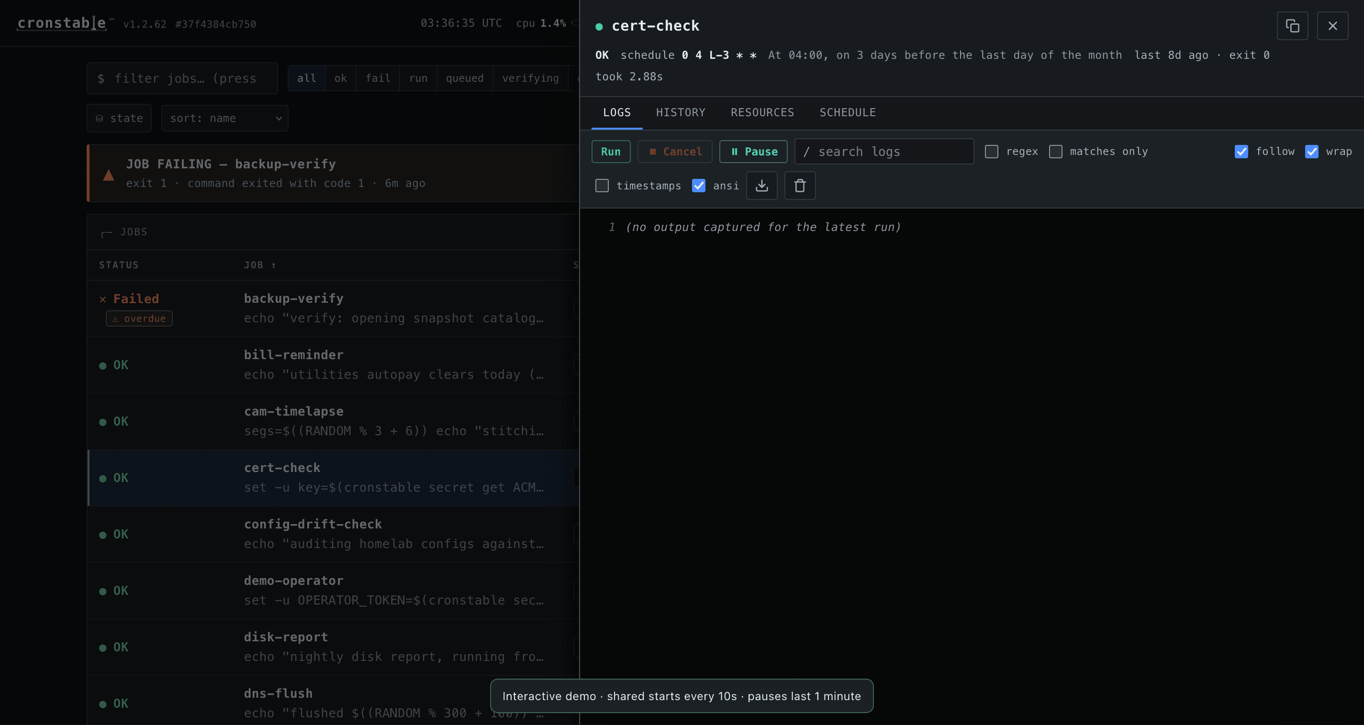Focus the filter jobs input
This screenshot has width=1364, height=725.
point(182,78)
